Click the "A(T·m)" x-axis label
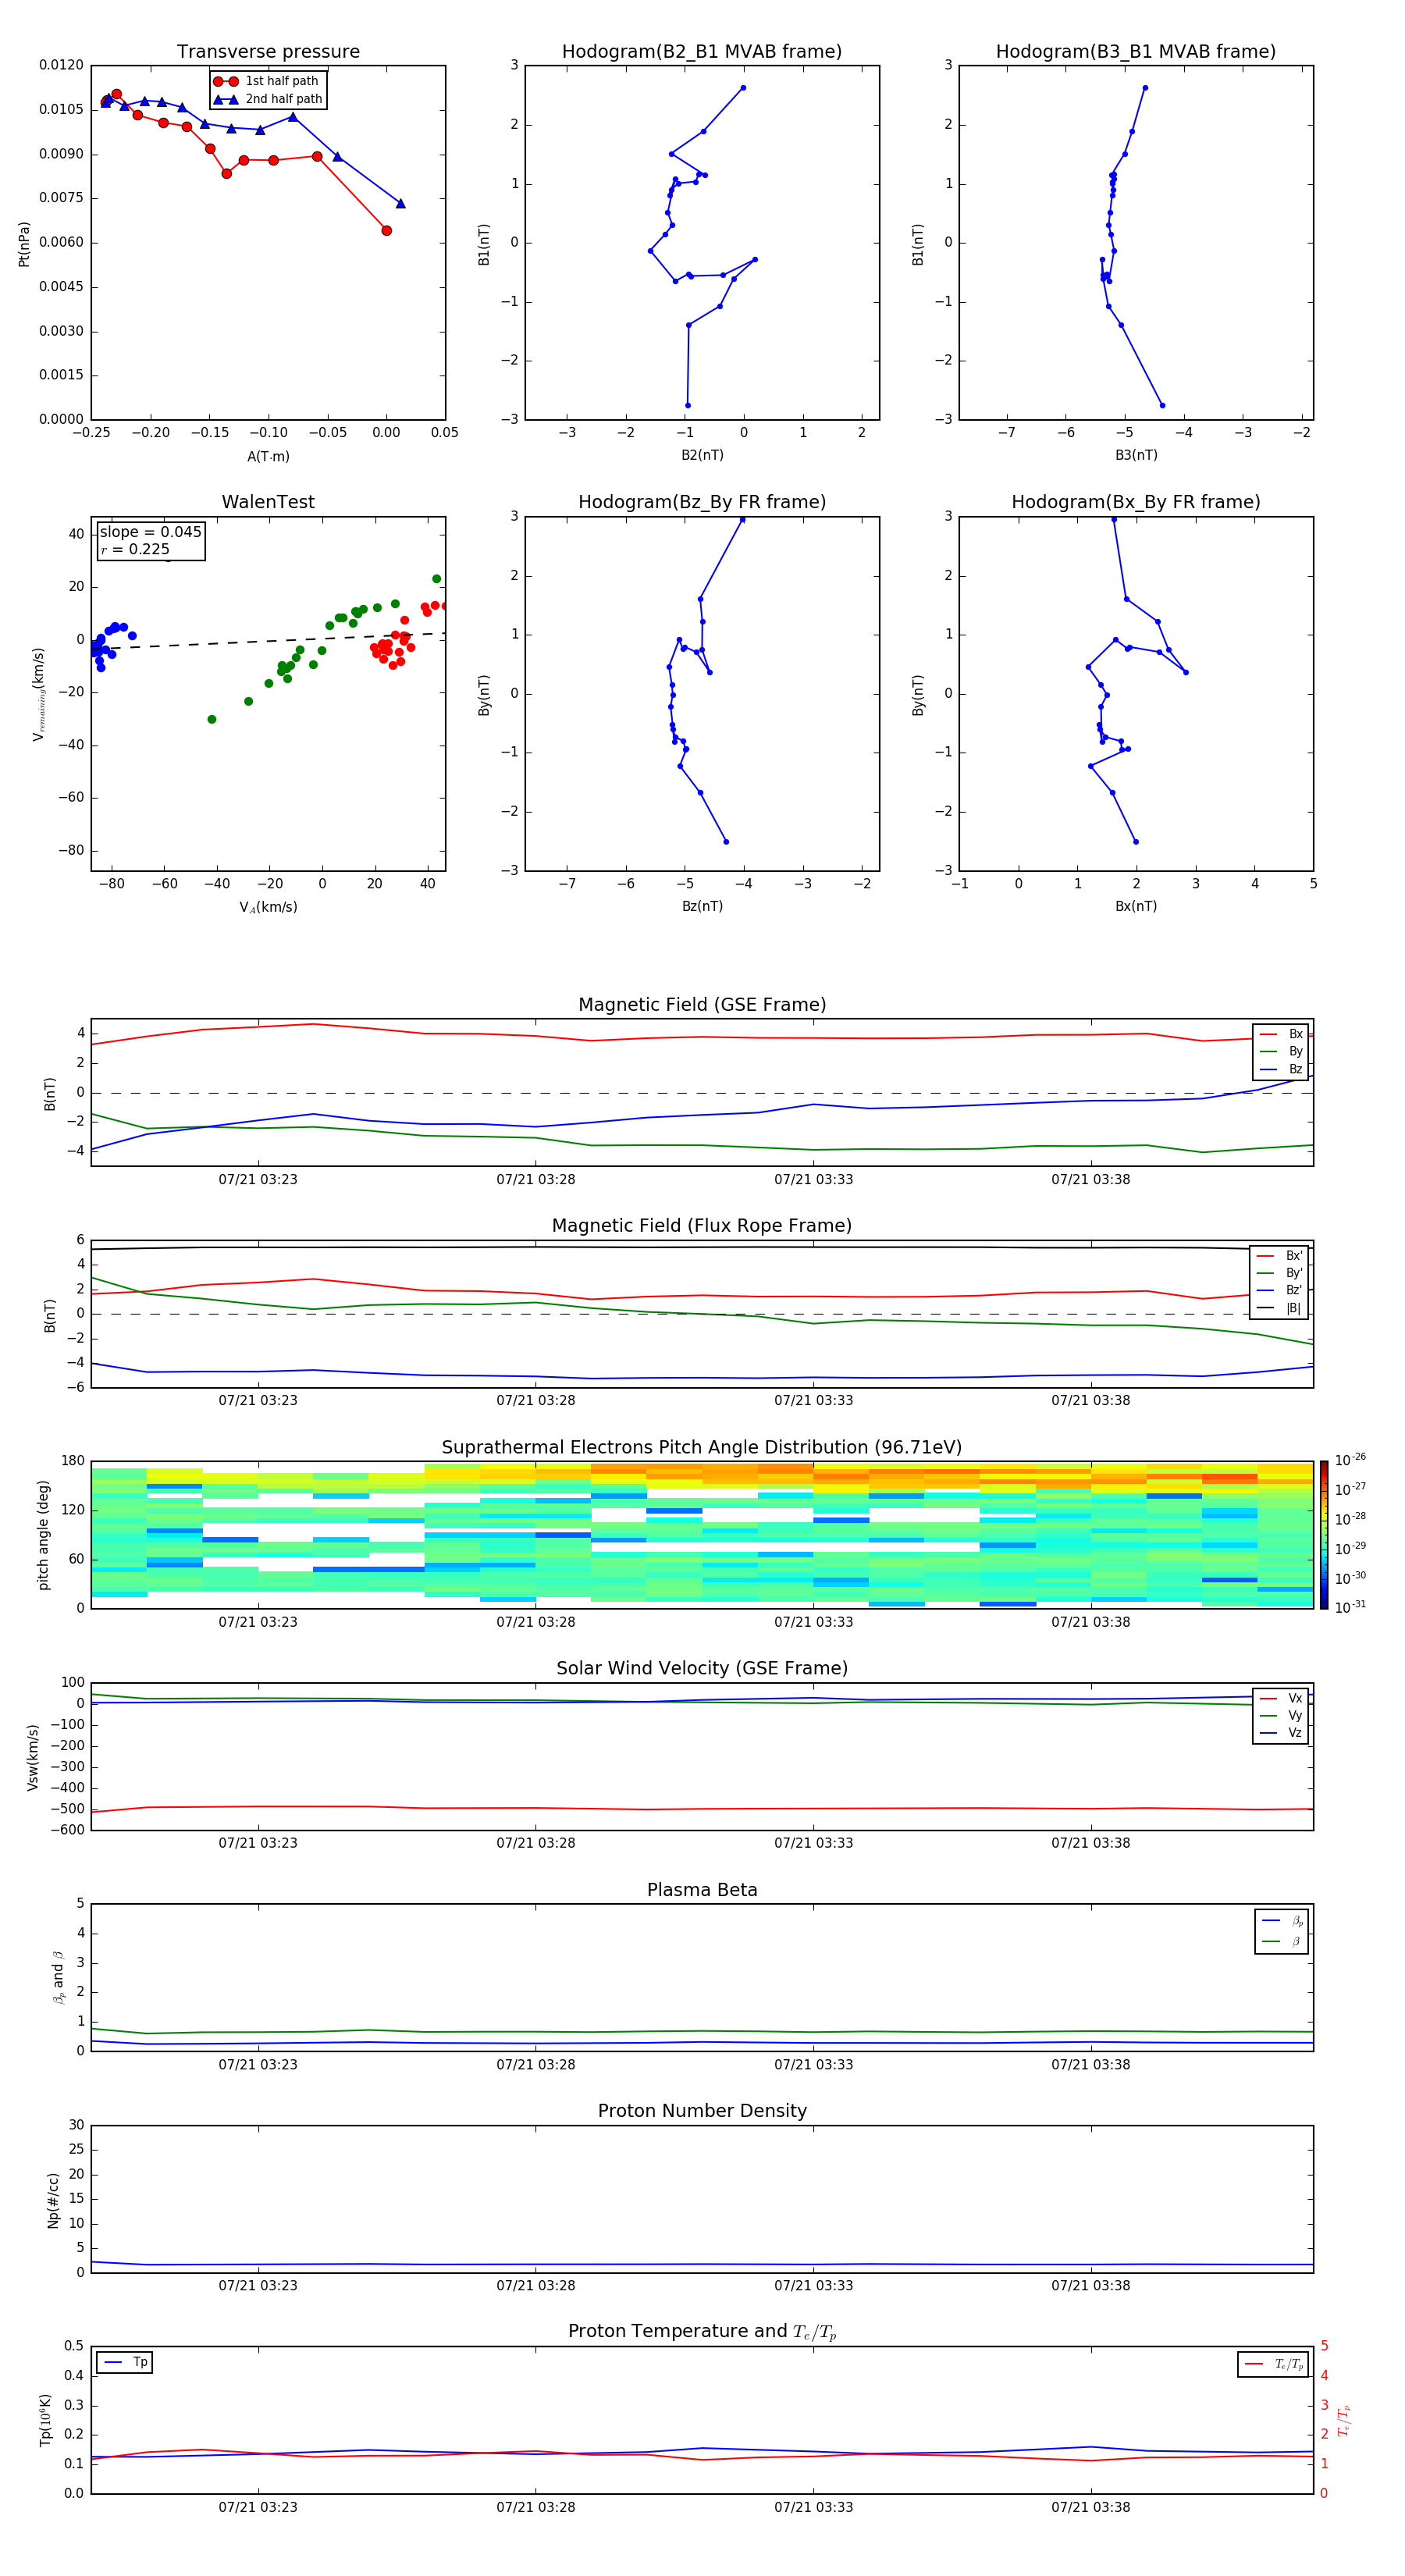Screen dimensions: 1405x2576 coord(268,456)
